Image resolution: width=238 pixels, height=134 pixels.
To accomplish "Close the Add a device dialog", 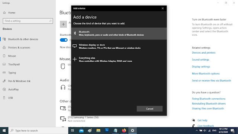I will point(163,8).
